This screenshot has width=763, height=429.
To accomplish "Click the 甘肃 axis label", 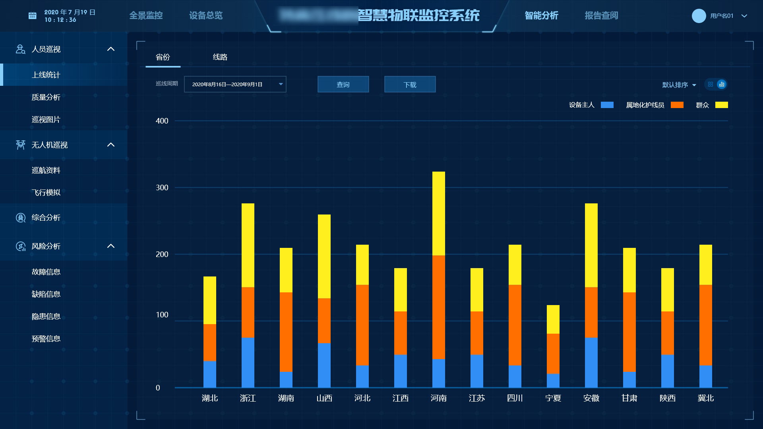I will (x=629, y=398).
